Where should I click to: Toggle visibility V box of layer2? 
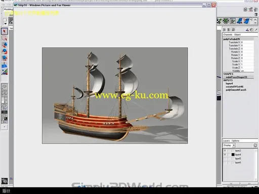(225, 151)
